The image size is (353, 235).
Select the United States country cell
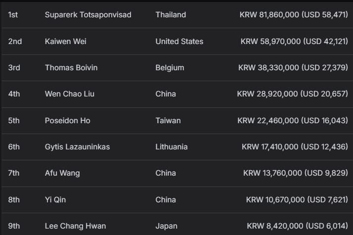(179, 42)
